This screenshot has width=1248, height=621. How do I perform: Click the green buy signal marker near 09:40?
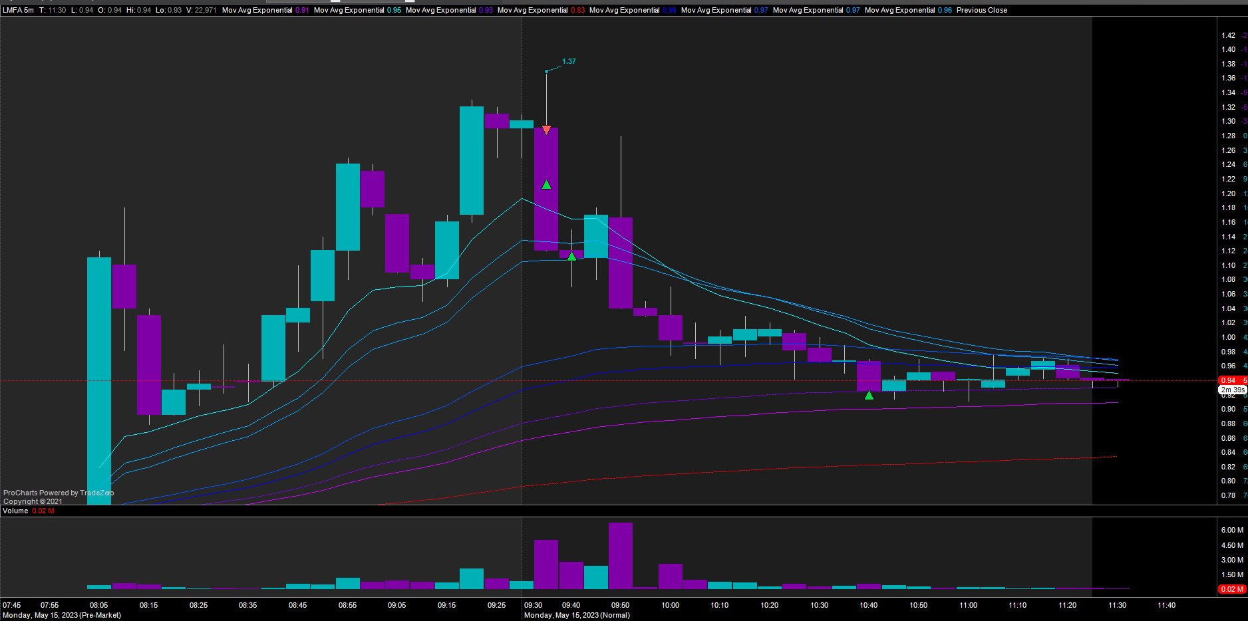(x=571, y=256)
